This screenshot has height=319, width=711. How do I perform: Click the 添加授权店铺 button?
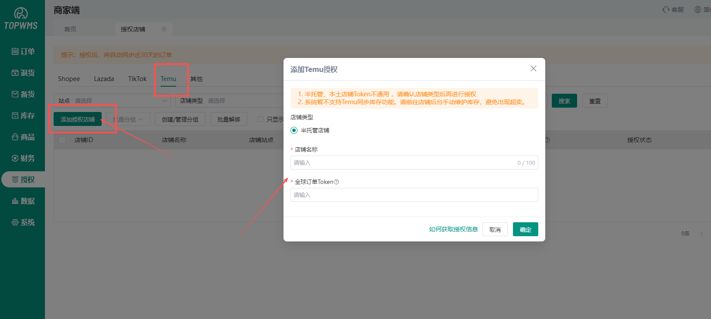point(78,119)
